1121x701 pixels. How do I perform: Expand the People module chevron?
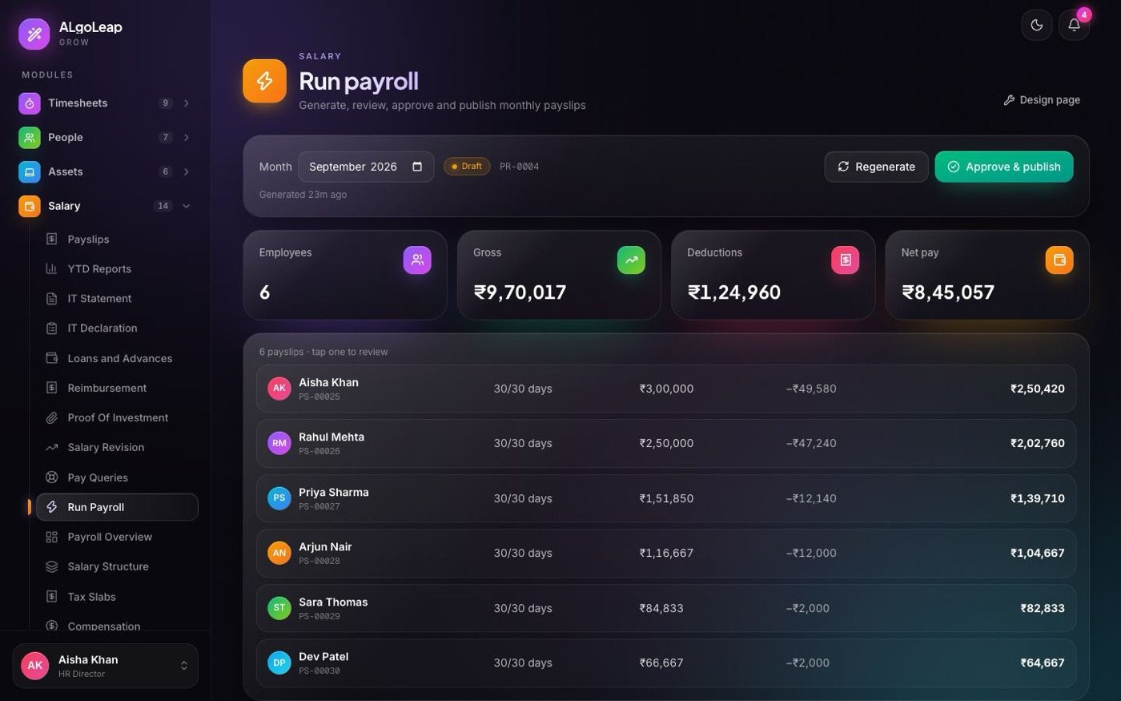click(187, 138)
